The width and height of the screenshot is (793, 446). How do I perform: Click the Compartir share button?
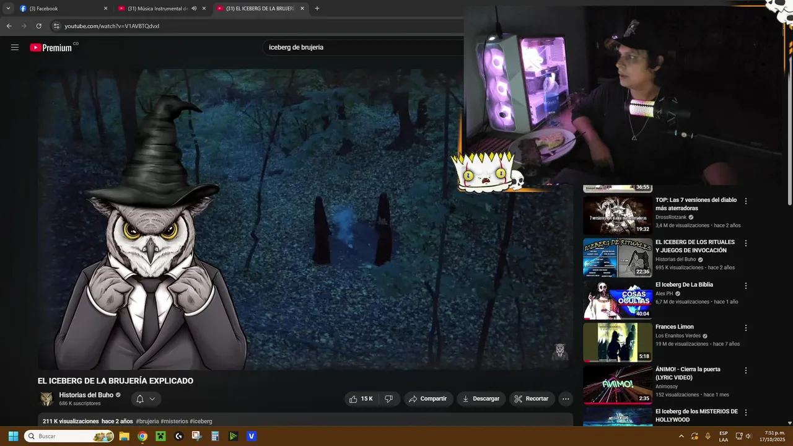click(428, 399)
